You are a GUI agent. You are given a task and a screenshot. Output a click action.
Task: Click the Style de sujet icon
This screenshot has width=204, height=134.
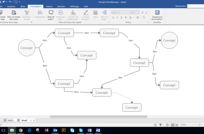pos(51,12)
